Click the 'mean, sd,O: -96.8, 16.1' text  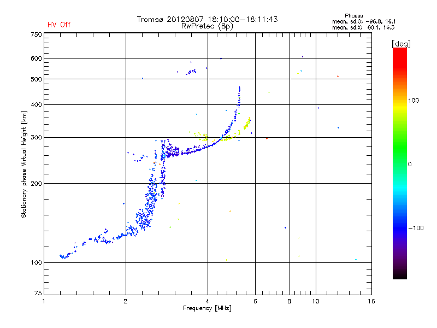pos(364,21)
